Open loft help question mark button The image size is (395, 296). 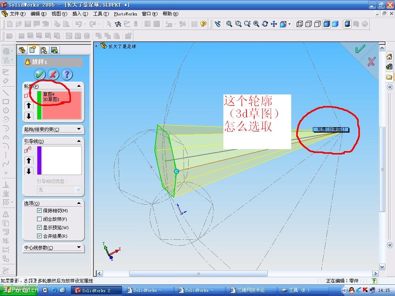point(66,74)
